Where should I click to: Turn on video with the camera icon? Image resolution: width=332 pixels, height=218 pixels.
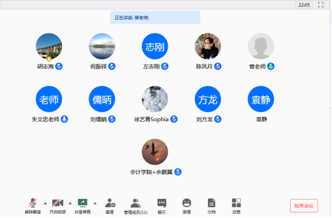tap(58, 203)
